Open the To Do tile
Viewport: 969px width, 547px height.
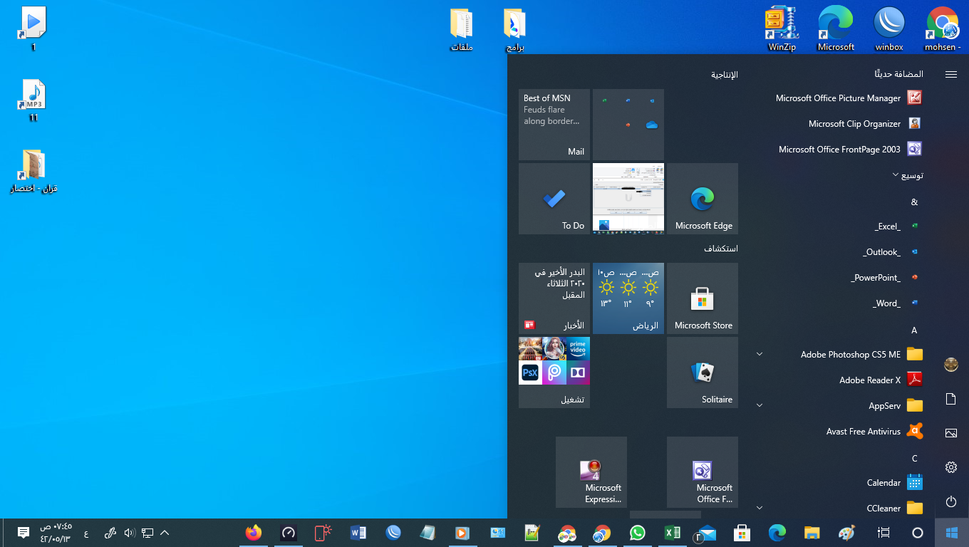click(554, 199)
